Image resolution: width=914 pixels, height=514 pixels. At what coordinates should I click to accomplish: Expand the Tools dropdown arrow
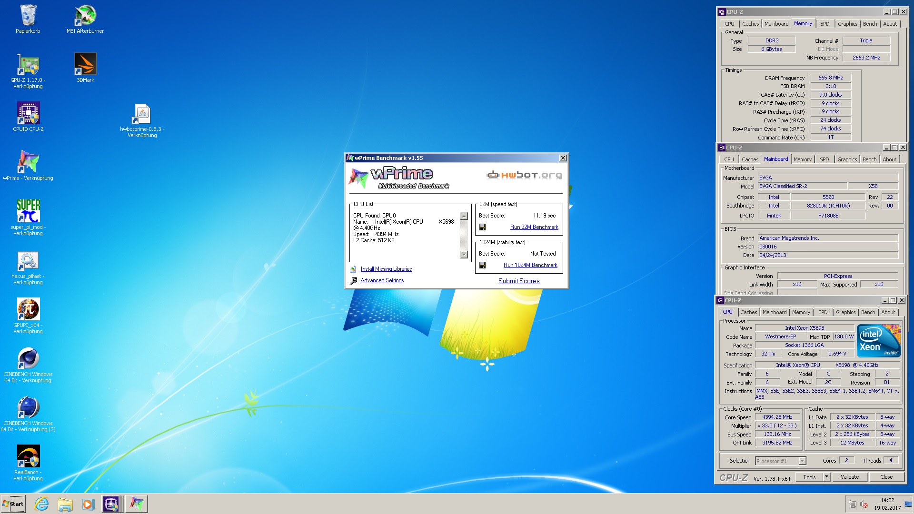pyautogui.click(x=826, y=477)
